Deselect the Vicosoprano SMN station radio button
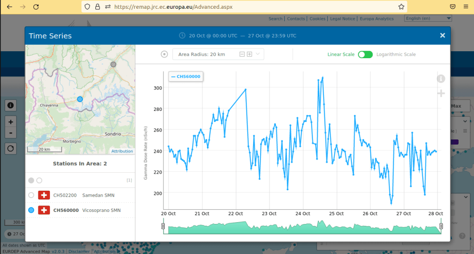 coord(31,210)
